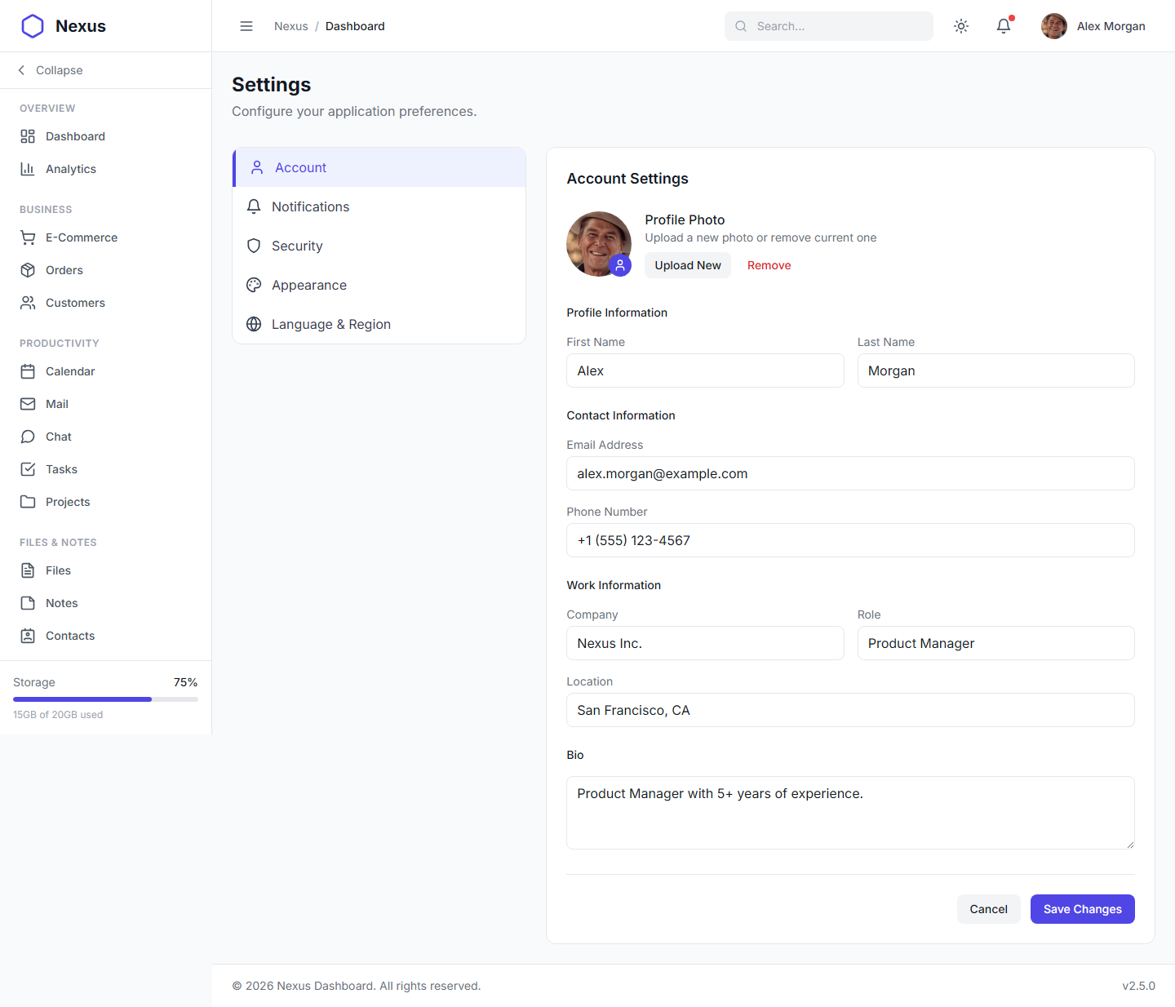Click the bio textarea resize handle
Viewport: 1175px width, 1007px height.
click(x=1130, y=845)
